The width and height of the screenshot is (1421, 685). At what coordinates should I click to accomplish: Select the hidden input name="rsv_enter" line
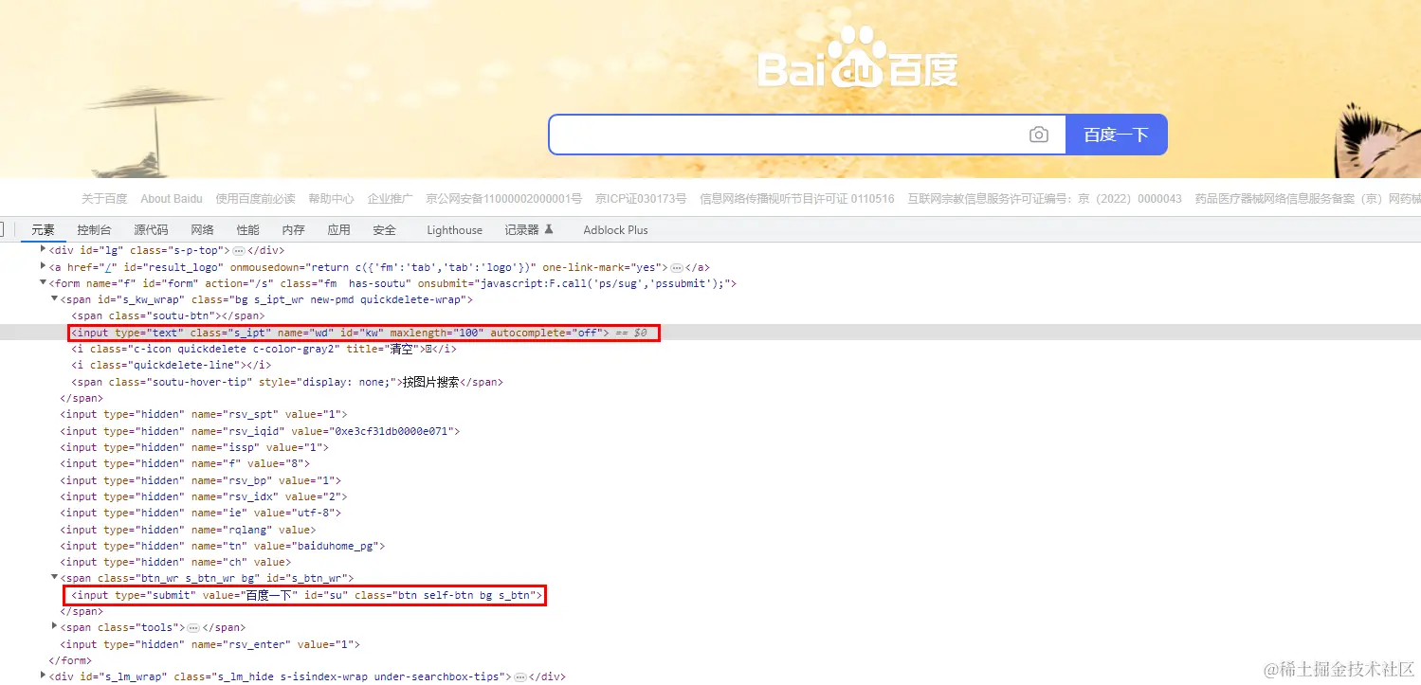click(x=210, y=644)
